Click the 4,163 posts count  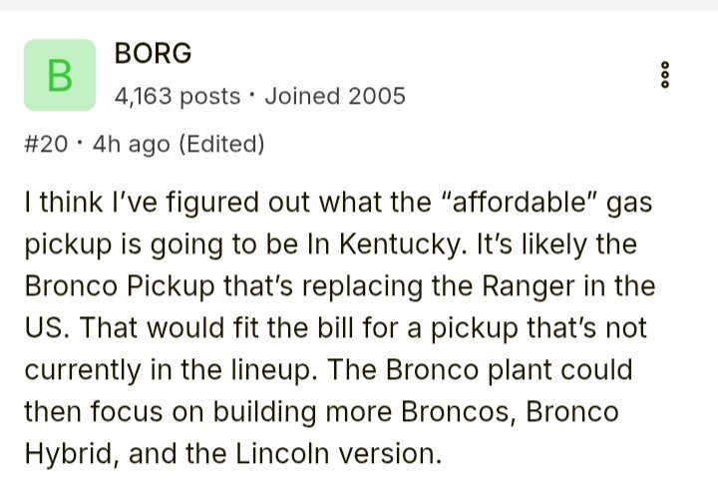pos(178,96)
